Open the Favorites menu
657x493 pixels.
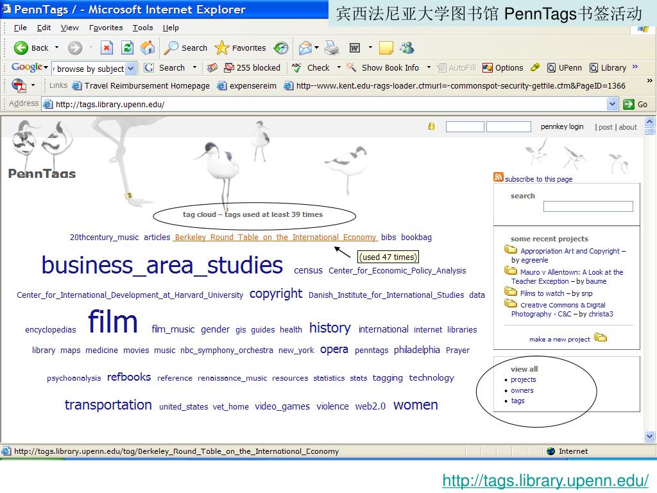click(106, 28)
